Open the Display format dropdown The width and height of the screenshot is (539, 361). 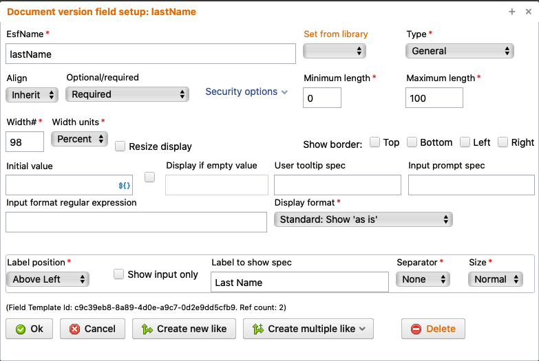[363, 219]
